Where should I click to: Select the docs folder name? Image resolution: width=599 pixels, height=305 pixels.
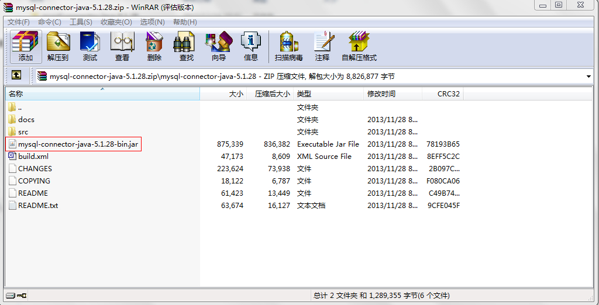[x=26, y=120]
